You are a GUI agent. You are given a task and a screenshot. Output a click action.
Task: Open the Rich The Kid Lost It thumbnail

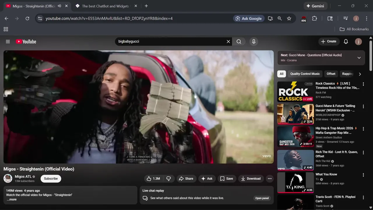pos(295,160)
